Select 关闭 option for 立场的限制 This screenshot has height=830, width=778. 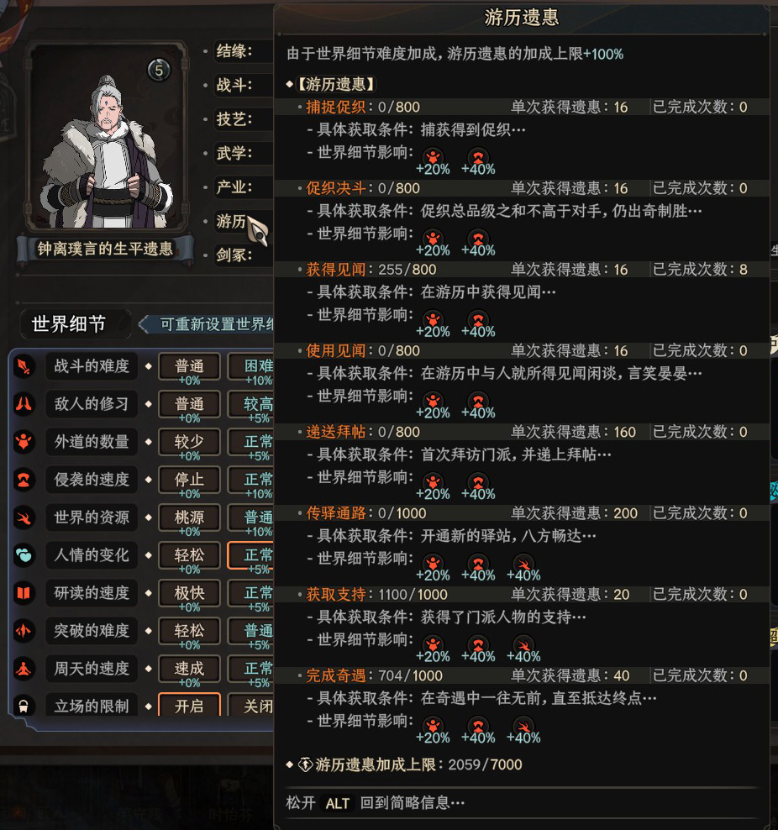click(x=251, y=705)
